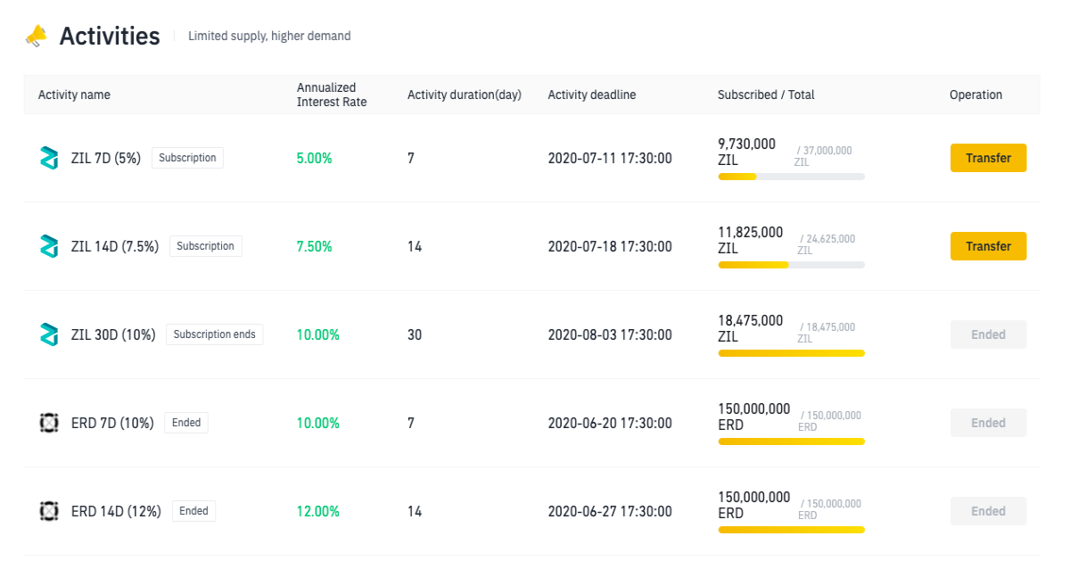Click the ZIL 14D subscription progress bar

(x=791, y=265)
